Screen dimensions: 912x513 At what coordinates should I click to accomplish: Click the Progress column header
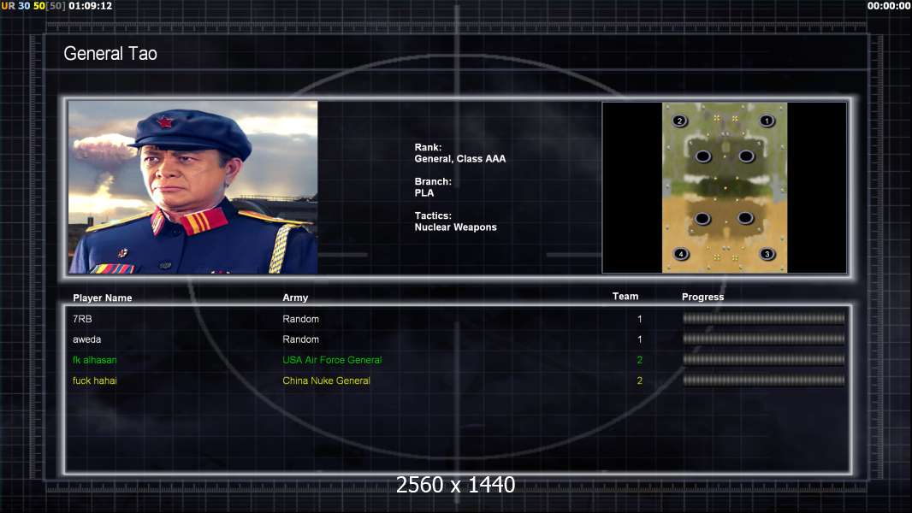(702, 297)
